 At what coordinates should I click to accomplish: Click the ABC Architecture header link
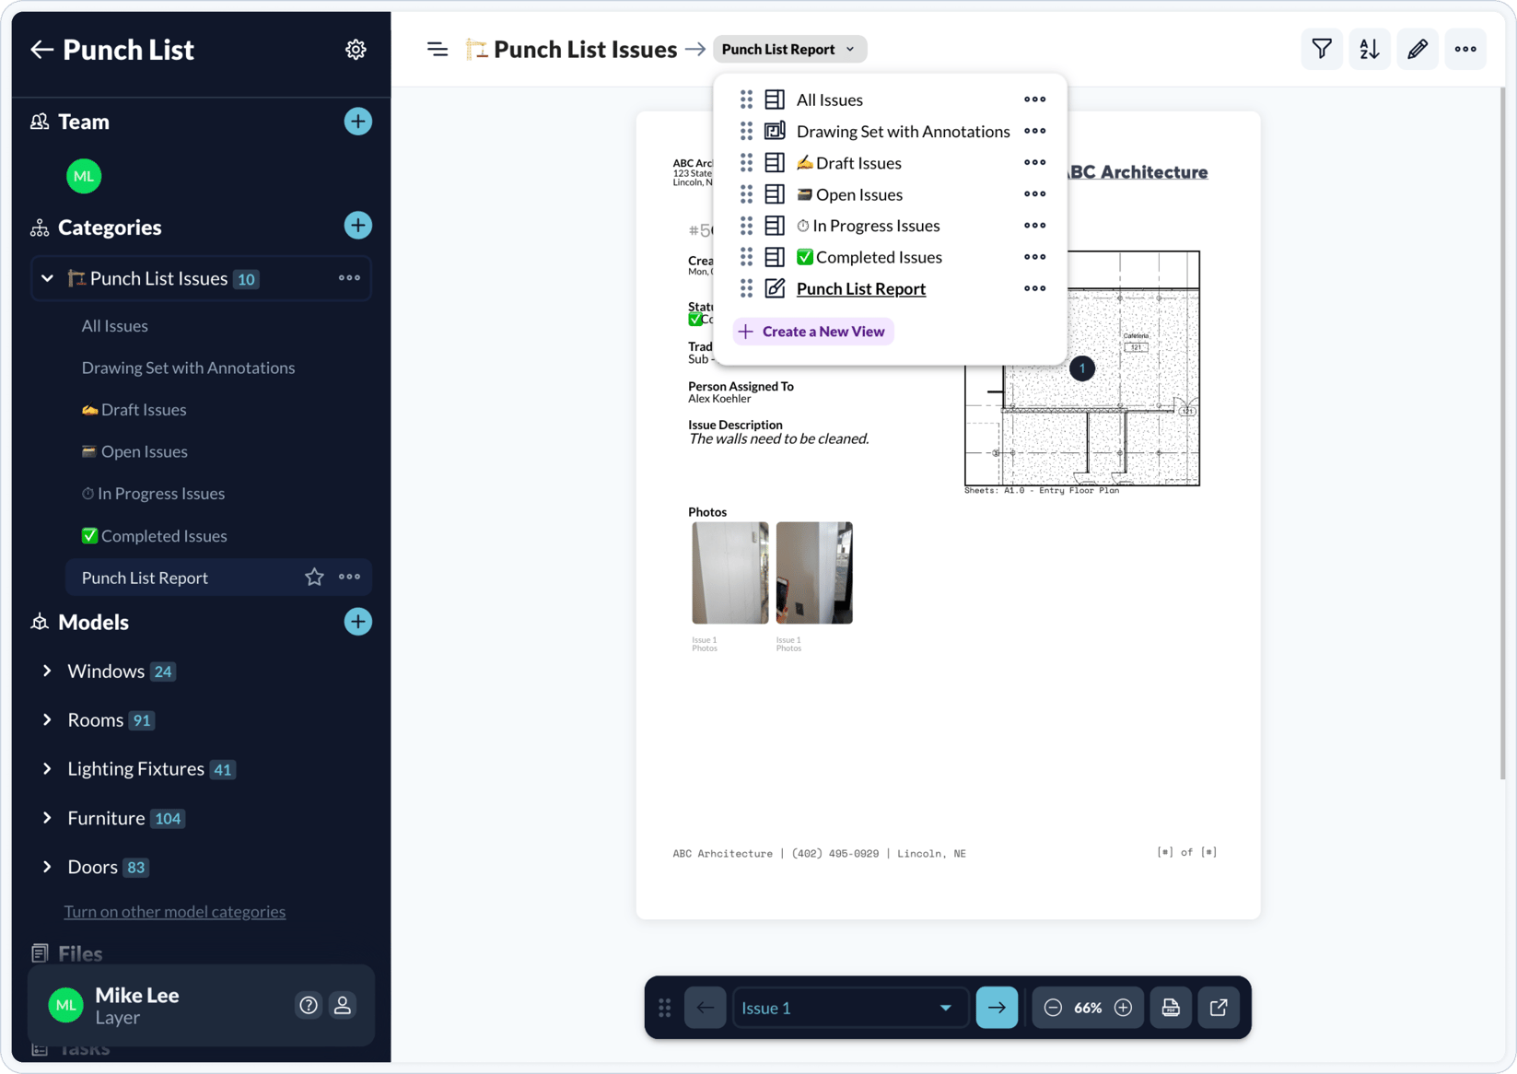pos(1137,172)
